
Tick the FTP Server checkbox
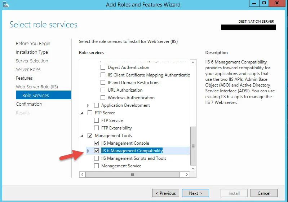pos(90,113)
